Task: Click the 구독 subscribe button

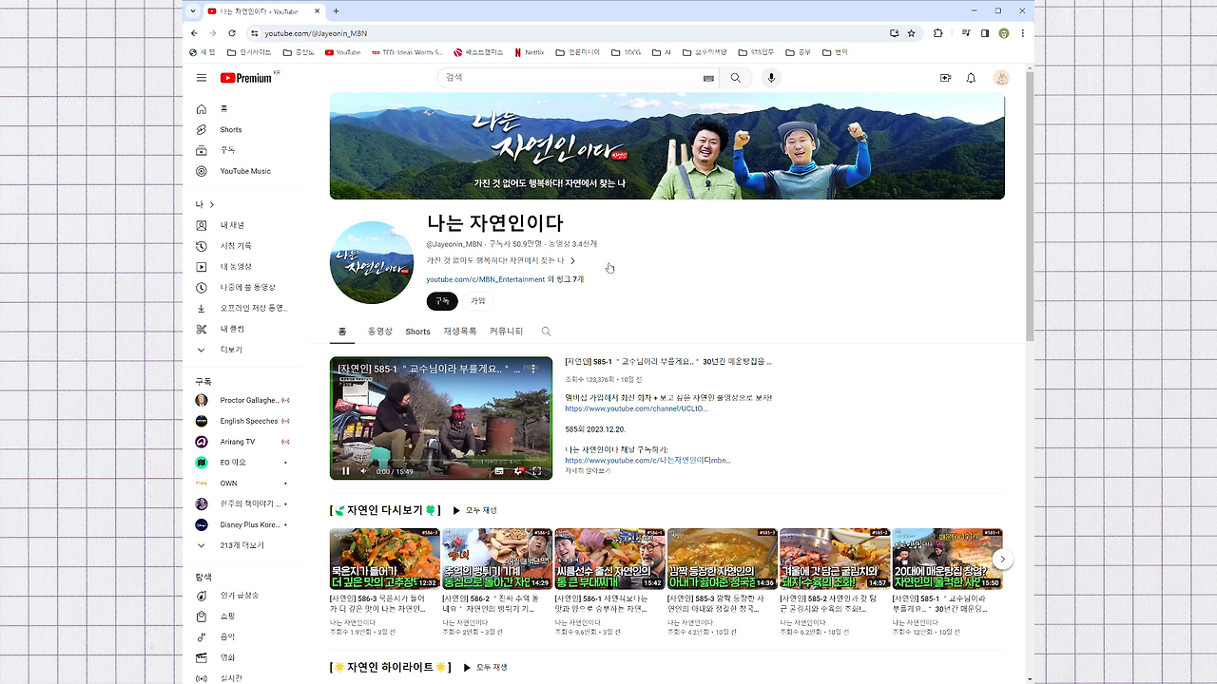Action: [441, 300]
